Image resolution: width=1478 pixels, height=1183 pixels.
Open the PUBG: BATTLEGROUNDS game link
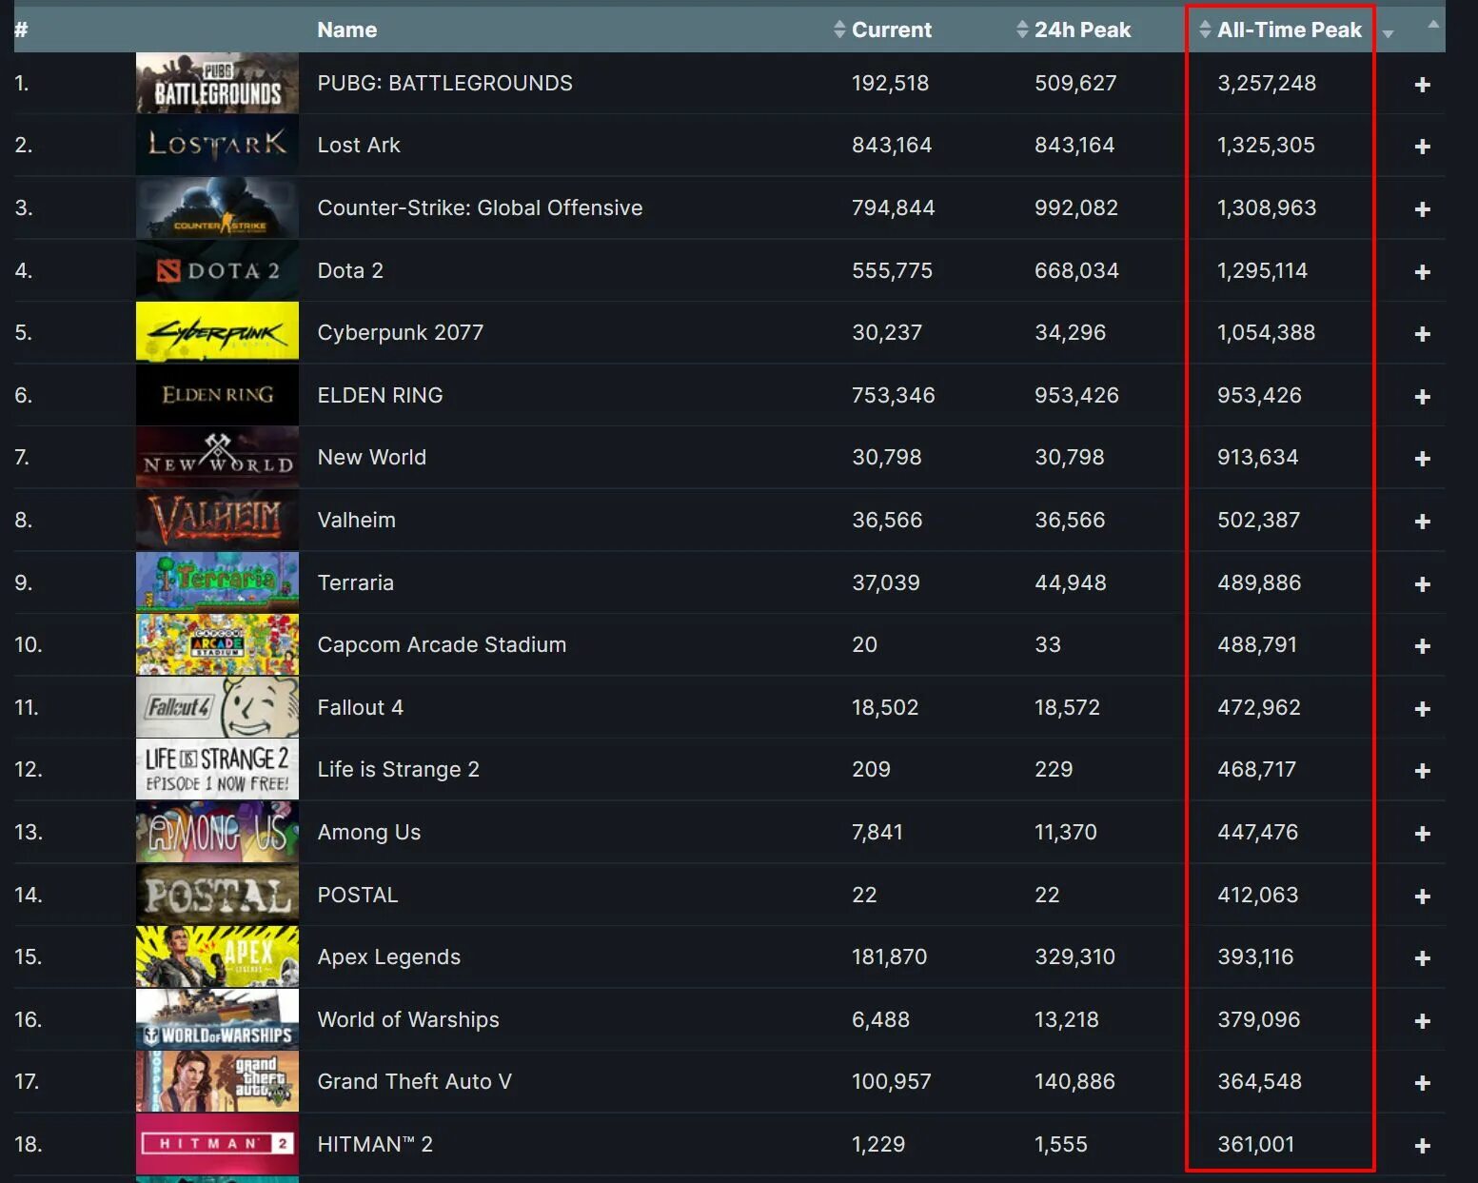pos(444,83)
